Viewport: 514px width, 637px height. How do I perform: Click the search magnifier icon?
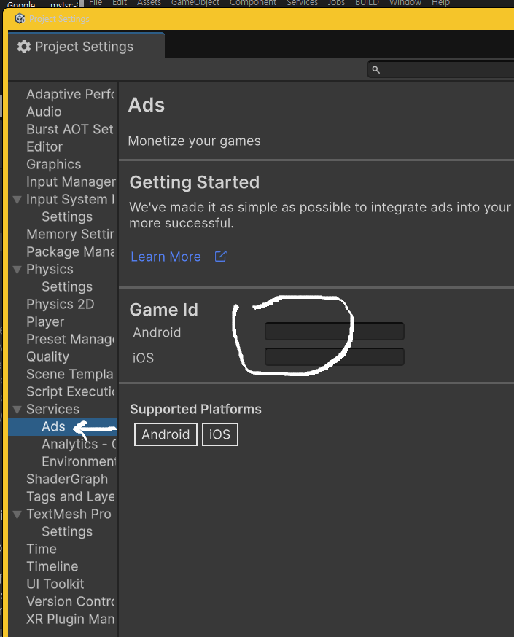(x=376, y=70)
